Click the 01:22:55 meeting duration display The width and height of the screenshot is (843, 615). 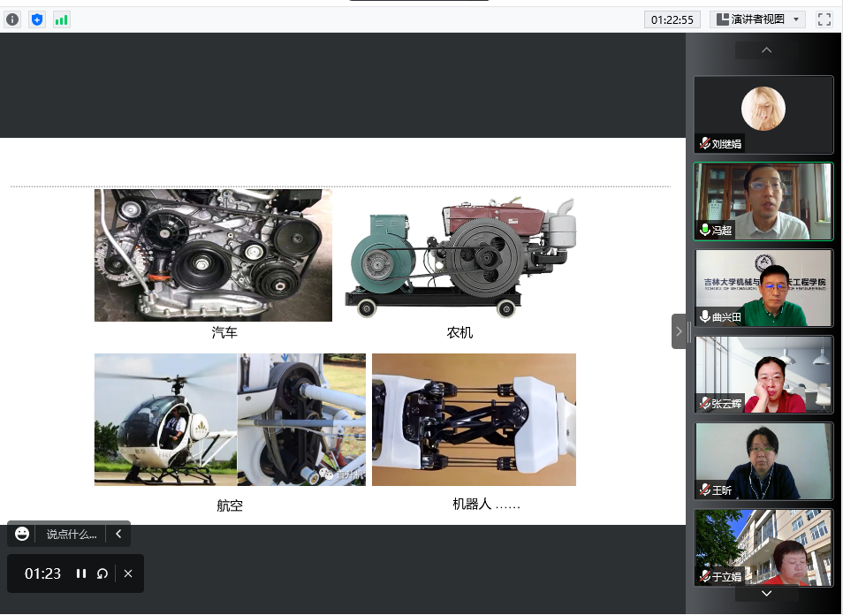click(x=672, y=19)
